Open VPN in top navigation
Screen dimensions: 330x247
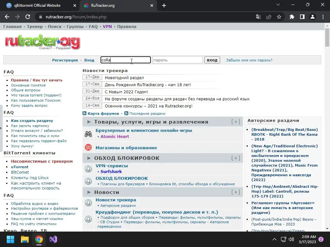coord(107,26)
